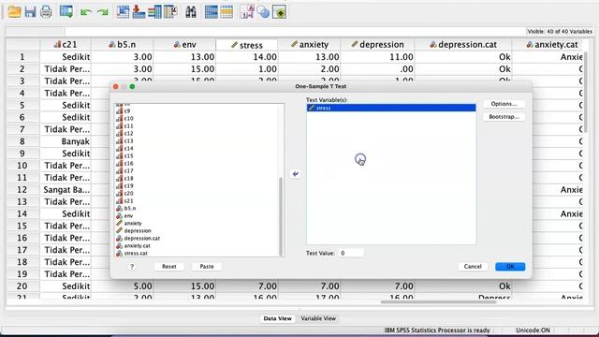Click the red-arrow Go to Variable icon

[x=139, y=12]
